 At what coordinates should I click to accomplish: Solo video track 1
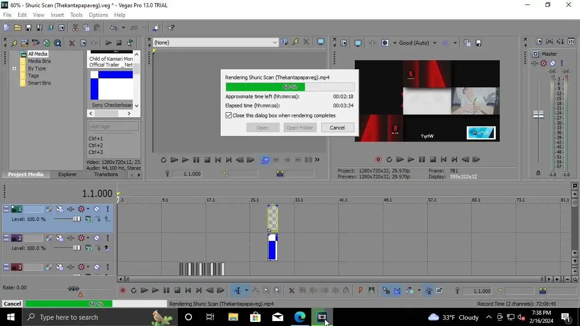107,209
